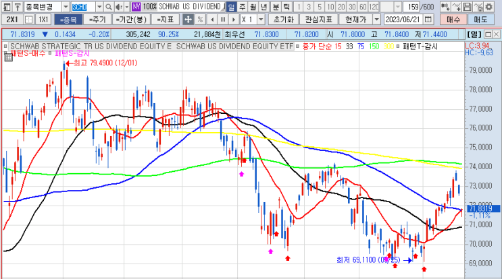Toggle the =주기 sync button
Screen dimensions: 502x279
(97, 20)
